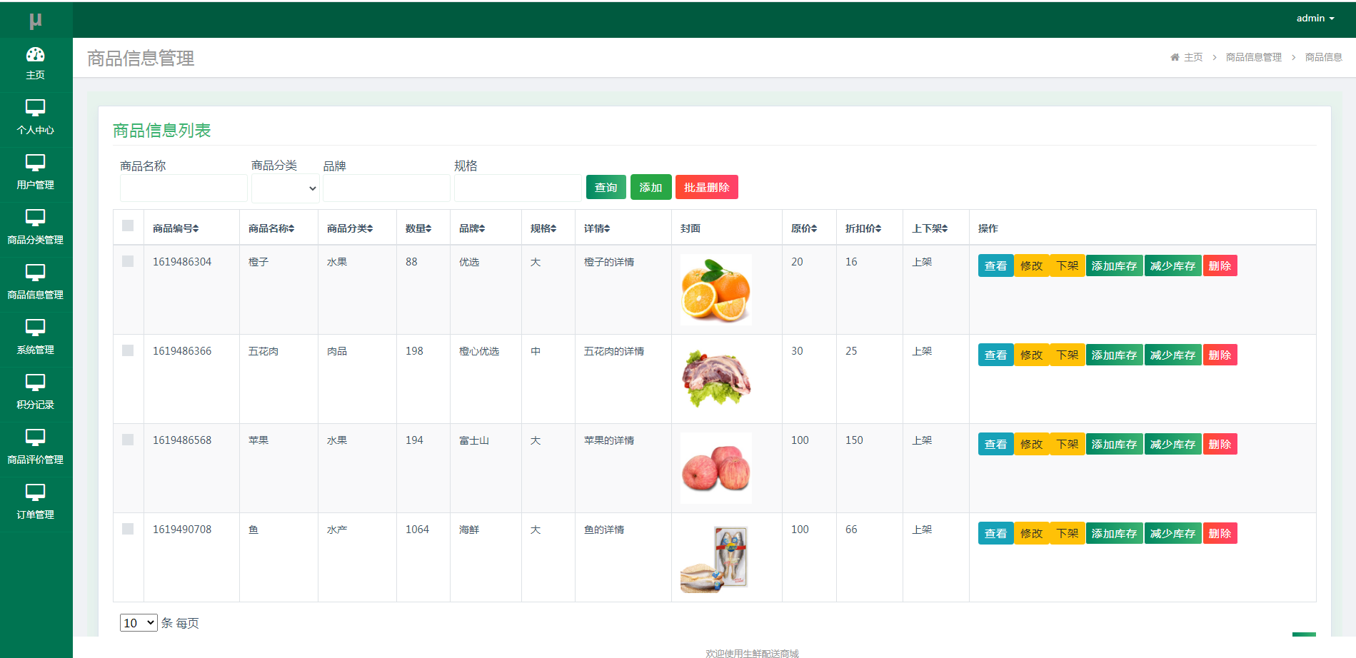This screenshot has width=1356, height=658.
Task: Click the home icon in the breadcrumb
Action: (1175, 57)
